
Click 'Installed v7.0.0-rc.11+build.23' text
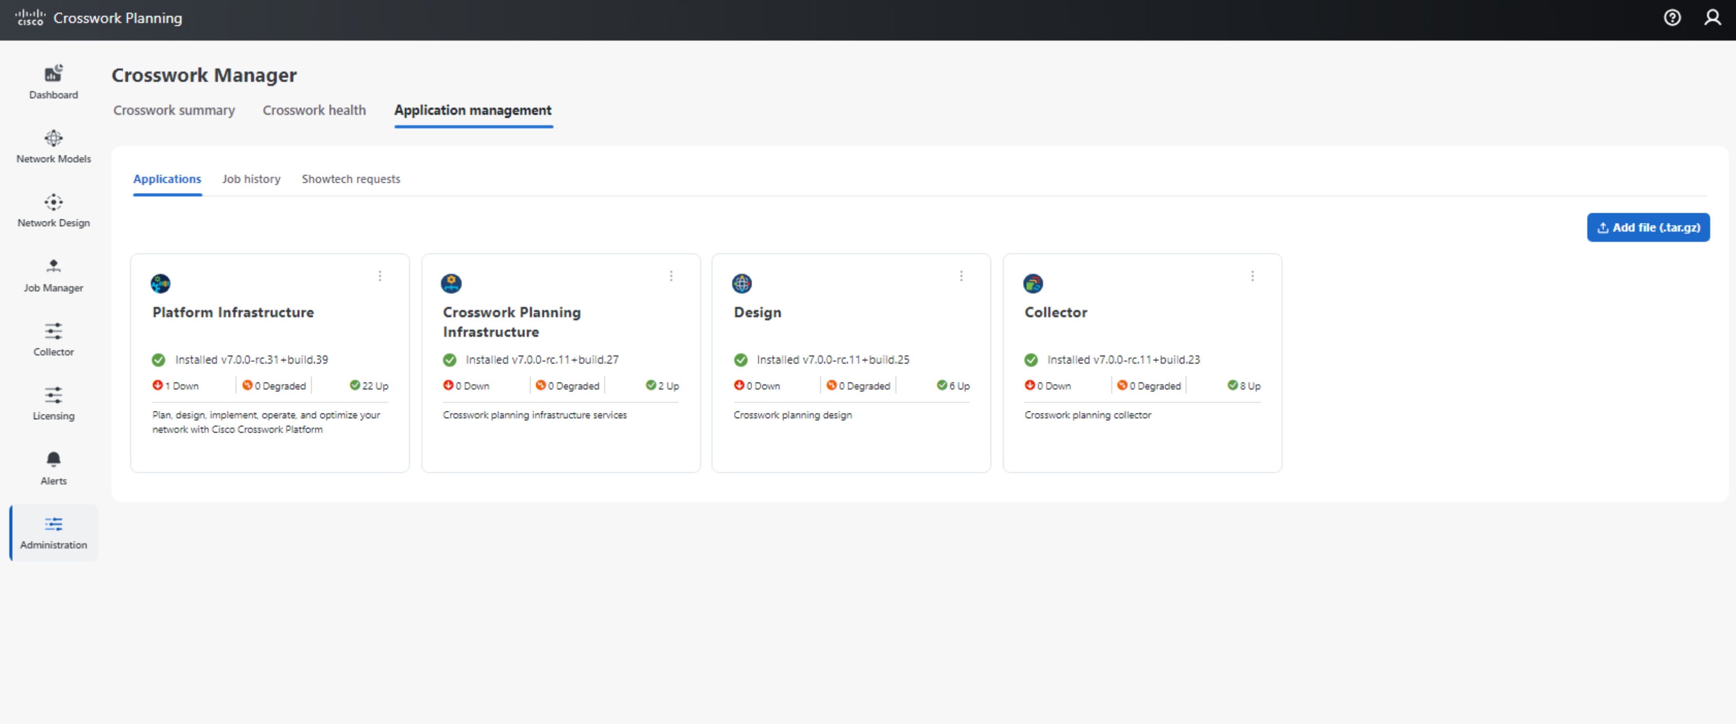click(1124, 359)
